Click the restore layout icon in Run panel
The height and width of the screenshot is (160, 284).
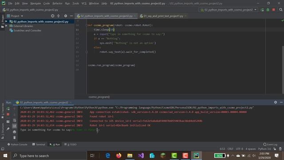8,121
